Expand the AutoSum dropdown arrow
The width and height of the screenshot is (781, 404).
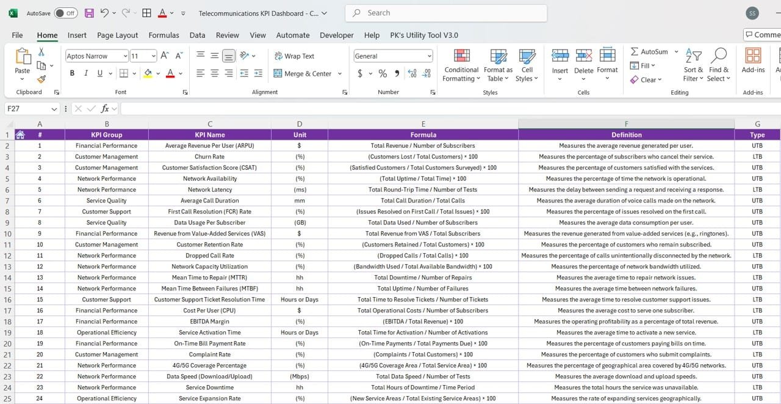pos(676,52)
